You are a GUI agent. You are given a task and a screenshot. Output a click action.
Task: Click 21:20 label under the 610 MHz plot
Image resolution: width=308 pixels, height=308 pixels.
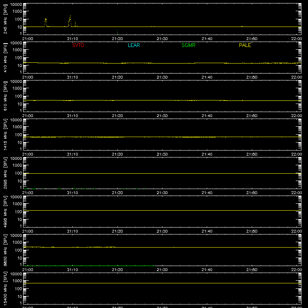[x=117, y=116]
